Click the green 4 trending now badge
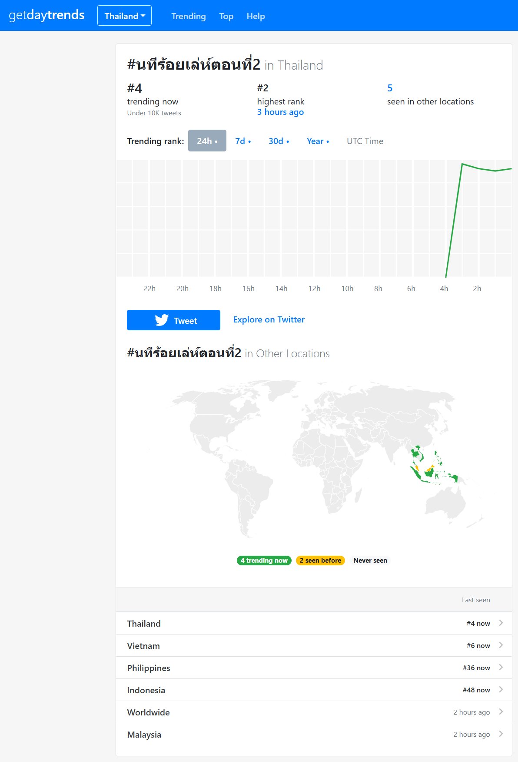 click(x=264, y=561)
